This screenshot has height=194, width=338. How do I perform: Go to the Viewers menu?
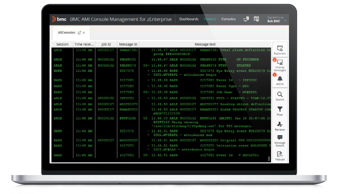coord(210,19)
